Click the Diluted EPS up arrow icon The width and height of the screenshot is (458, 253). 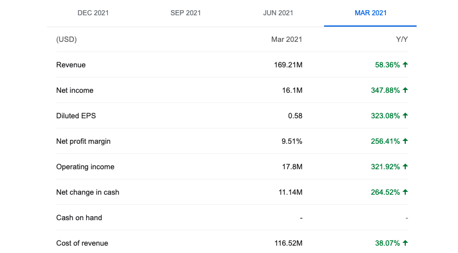pos(405,115)
